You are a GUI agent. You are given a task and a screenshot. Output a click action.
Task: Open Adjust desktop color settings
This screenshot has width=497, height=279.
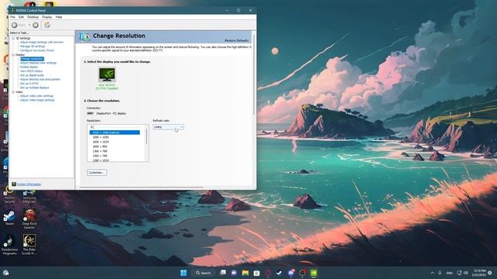point(38,63)
